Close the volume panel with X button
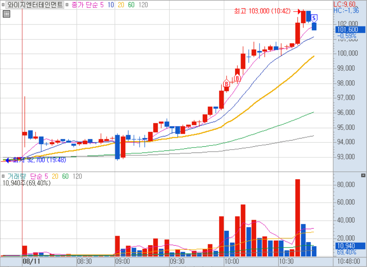This screenshot has height=267, width=367. pos(363,175)
